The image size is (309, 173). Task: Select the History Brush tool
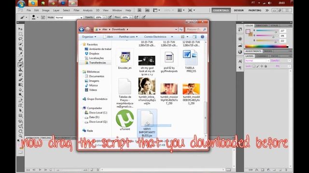pyautogui.click(x=20, y=75)
